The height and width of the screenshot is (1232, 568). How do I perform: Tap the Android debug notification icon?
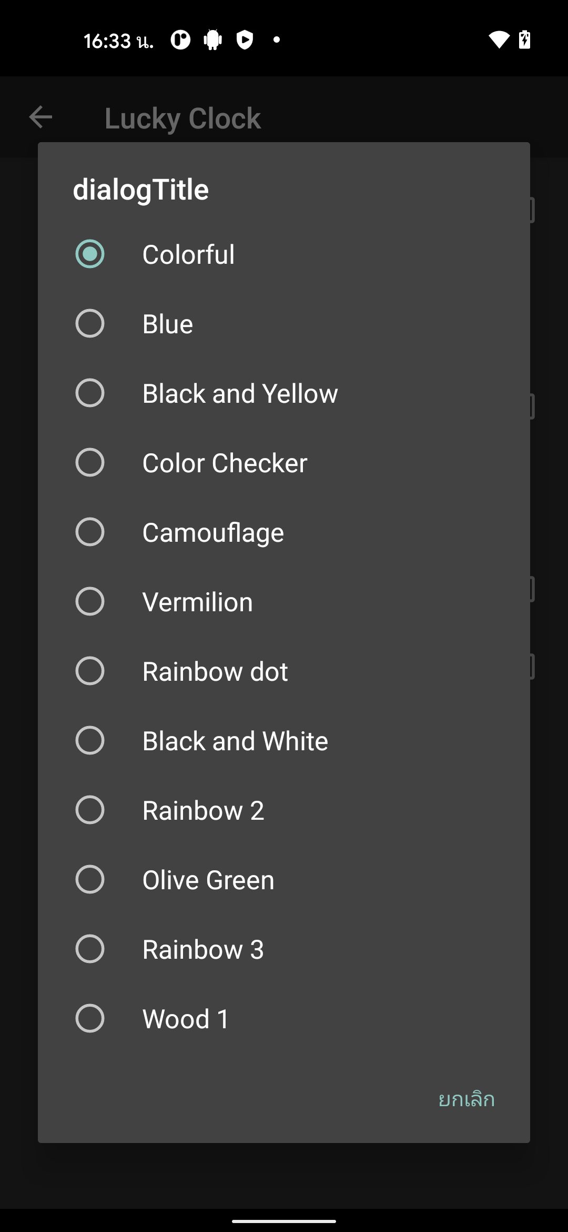click(x=213, y=39)
